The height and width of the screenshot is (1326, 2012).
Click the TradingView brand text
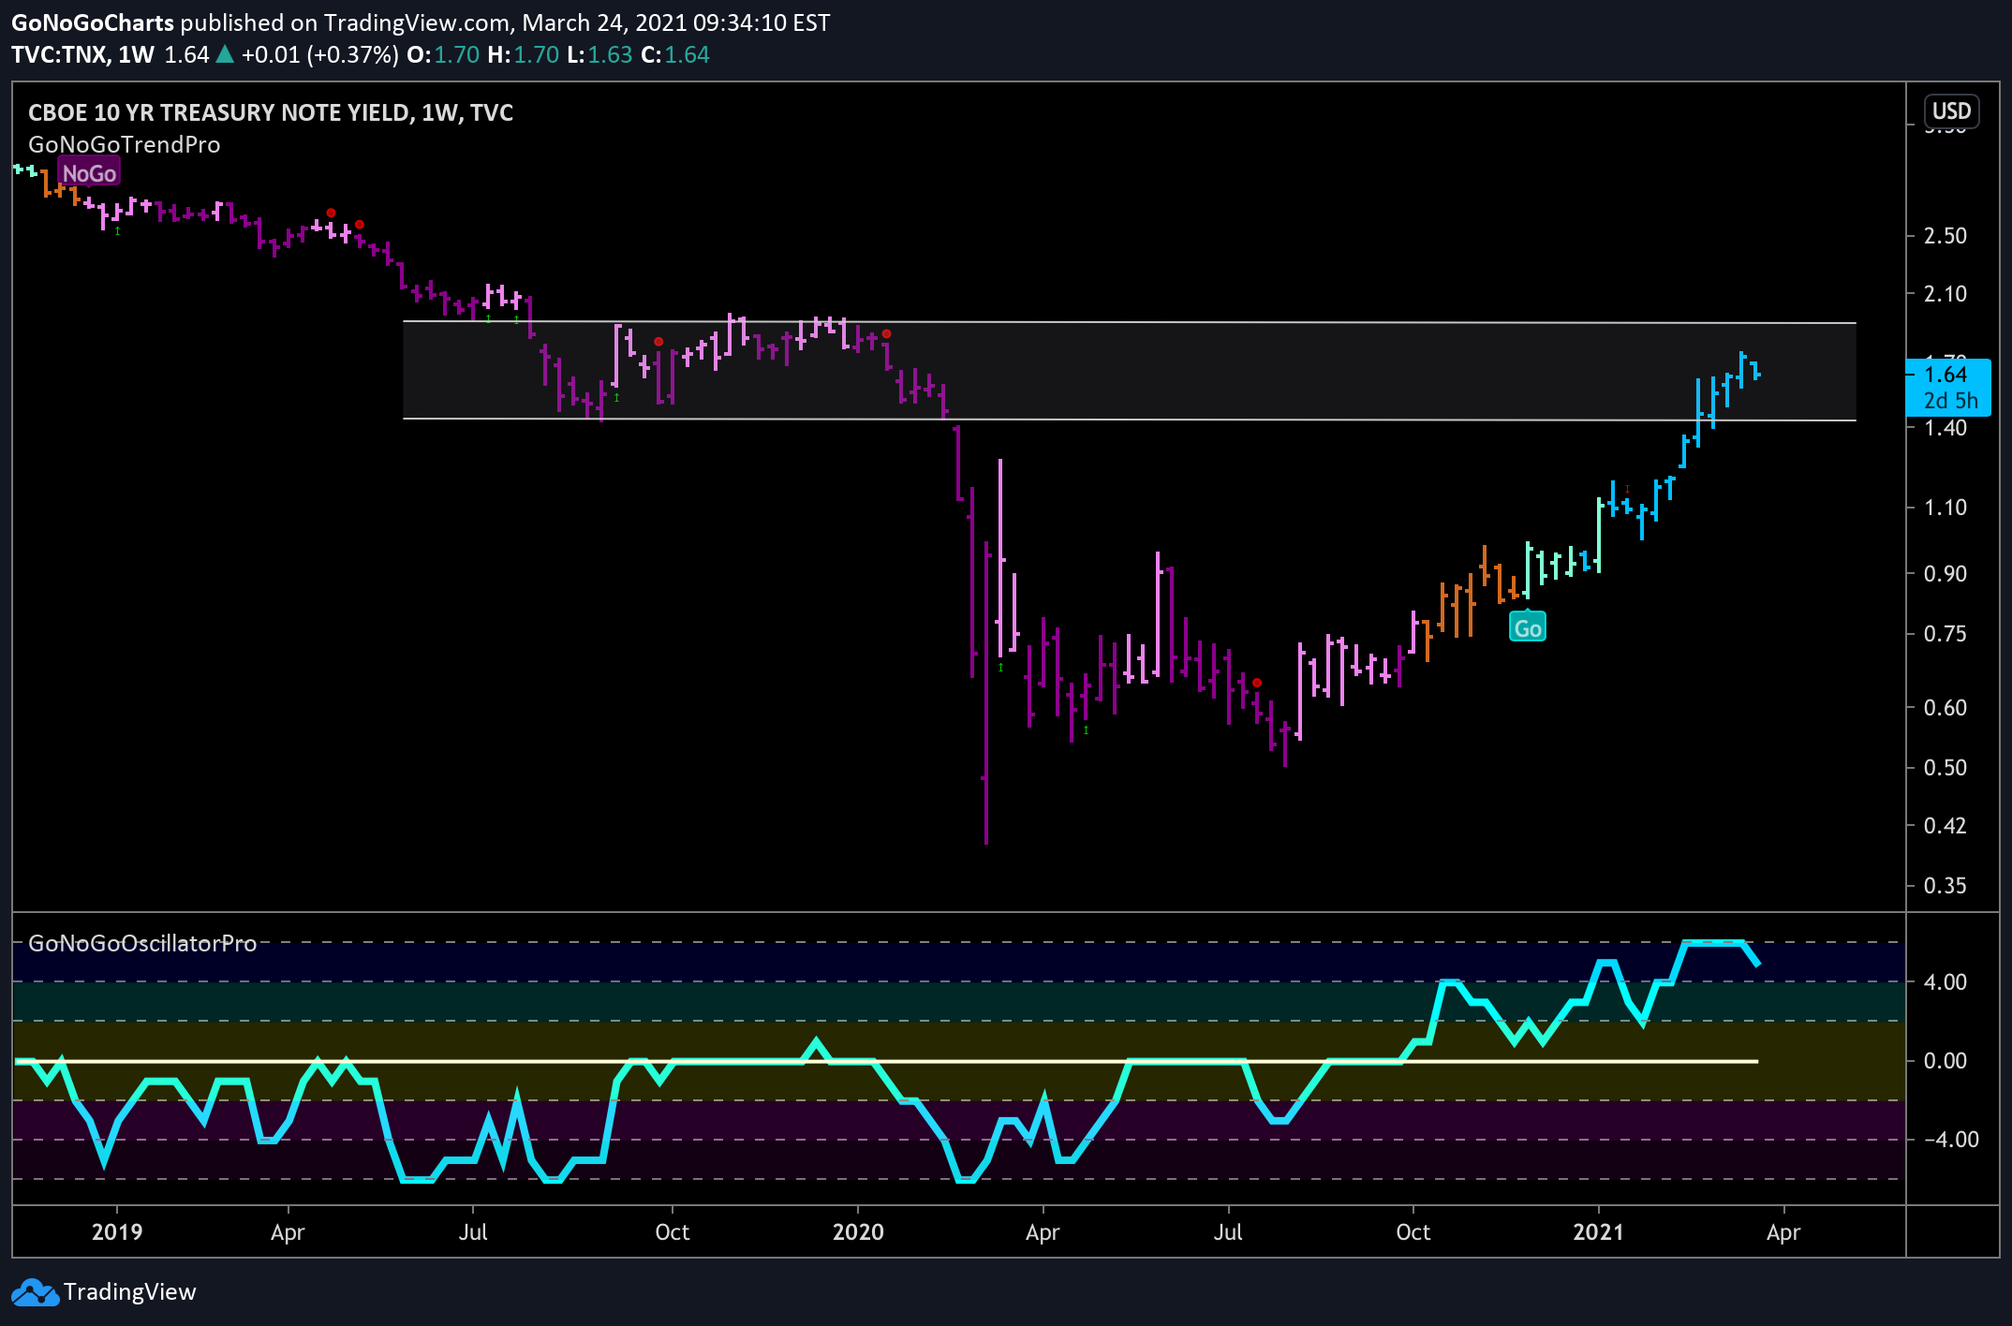(130, 1292)
